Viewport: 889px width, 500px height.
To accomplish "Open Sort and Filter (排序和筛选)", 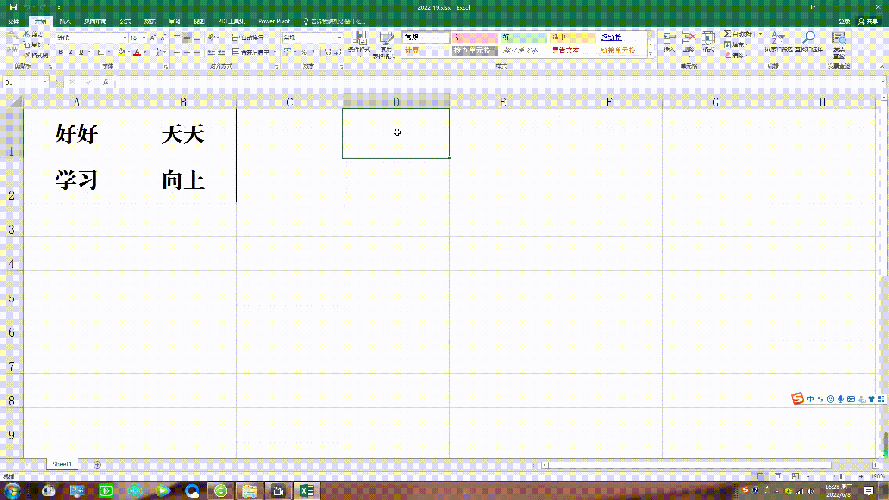I will click(x=778, y=44).
